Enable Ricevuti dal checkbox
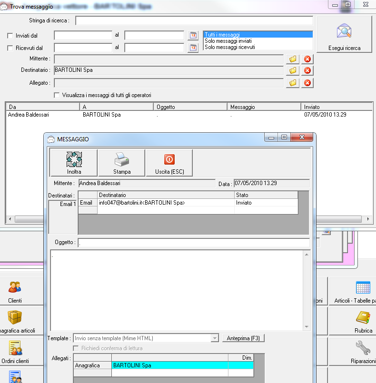 pyautogui.click(x=10, y=48)
